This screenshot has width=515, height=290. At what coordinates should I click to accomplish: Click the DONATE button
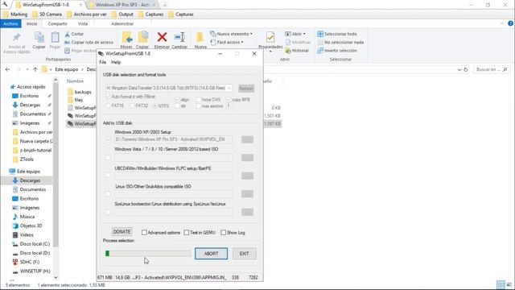point(122,232)
